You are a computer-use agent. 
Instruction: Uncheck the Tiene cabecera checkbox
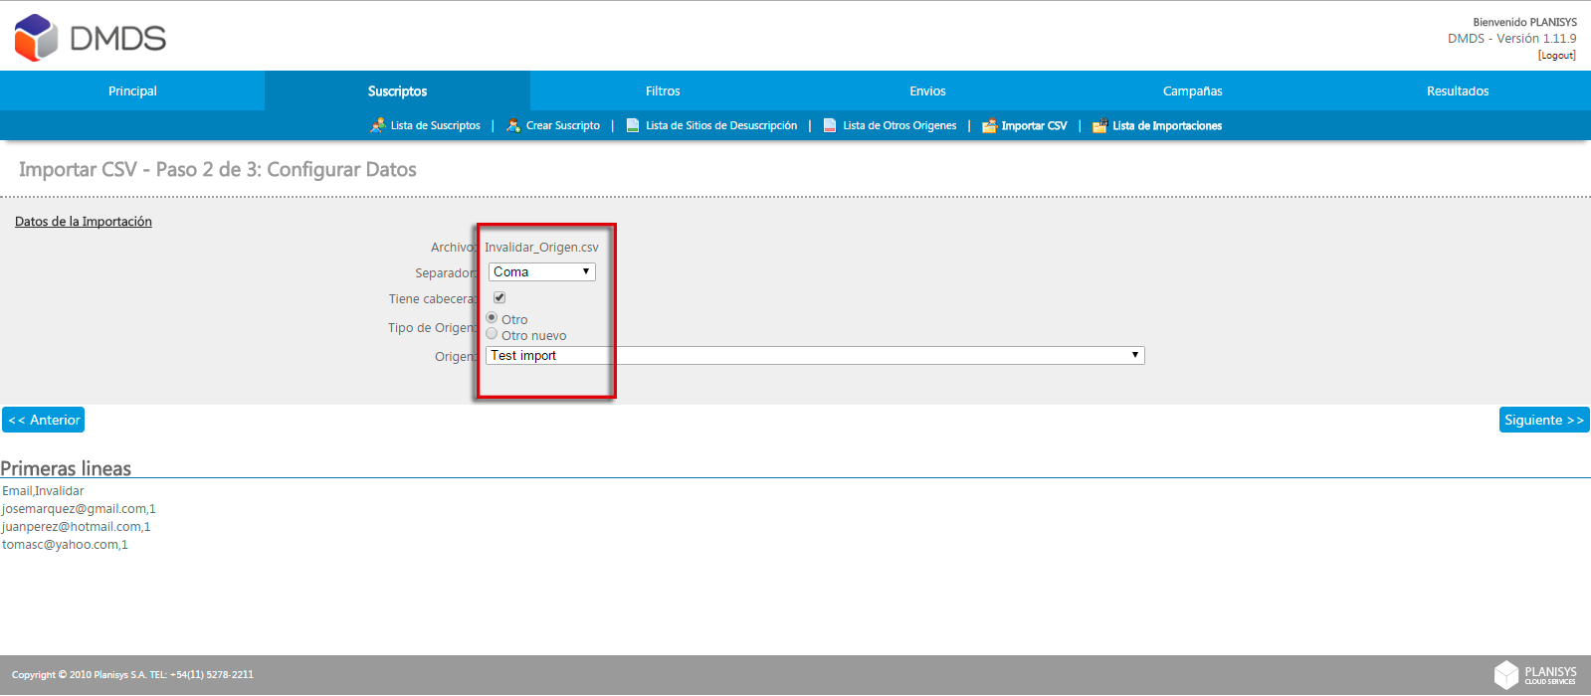coord(499,297)
